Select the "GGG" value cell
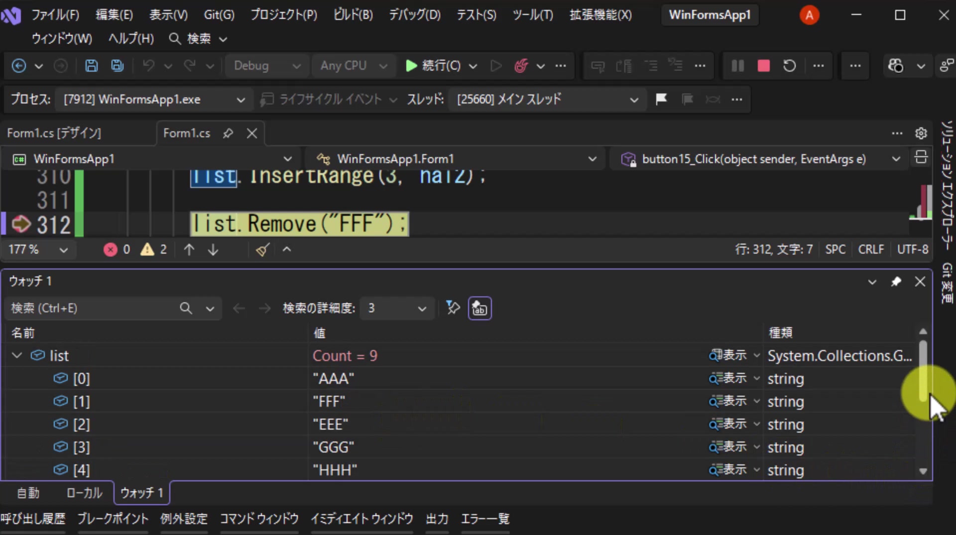Screen dimensions: 956x535 (509, 447)
